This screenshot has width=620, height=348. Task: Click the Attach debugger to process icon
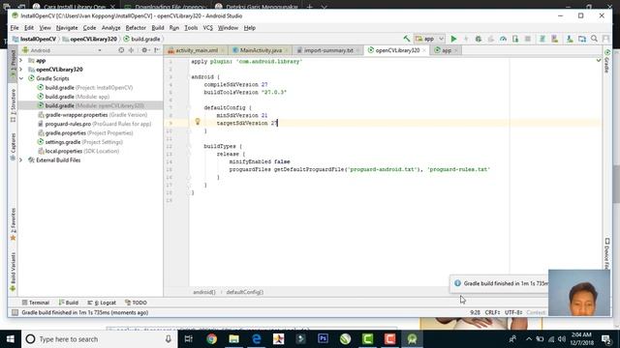click(x=515, y=39)
